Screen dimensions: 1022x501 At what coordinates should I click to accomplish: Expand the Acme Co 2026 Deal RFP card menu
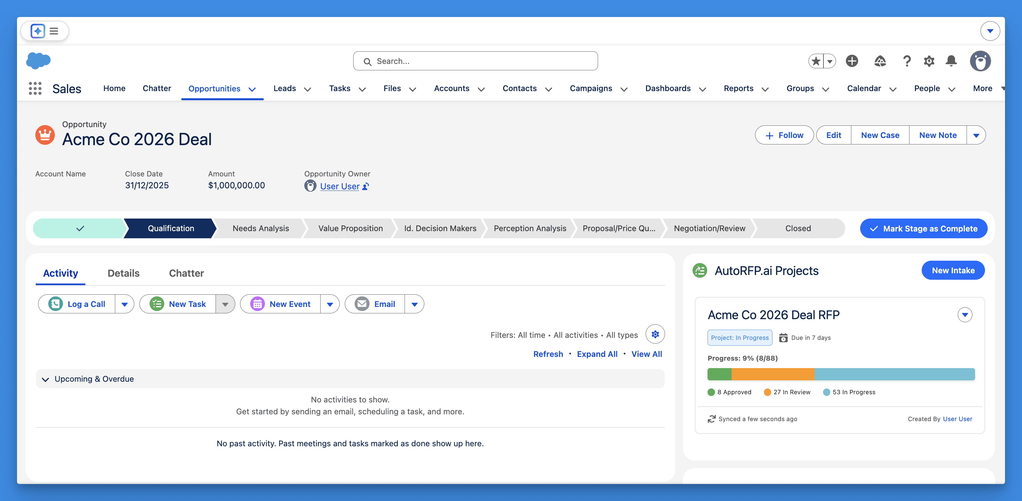click(x=965, y=315)
